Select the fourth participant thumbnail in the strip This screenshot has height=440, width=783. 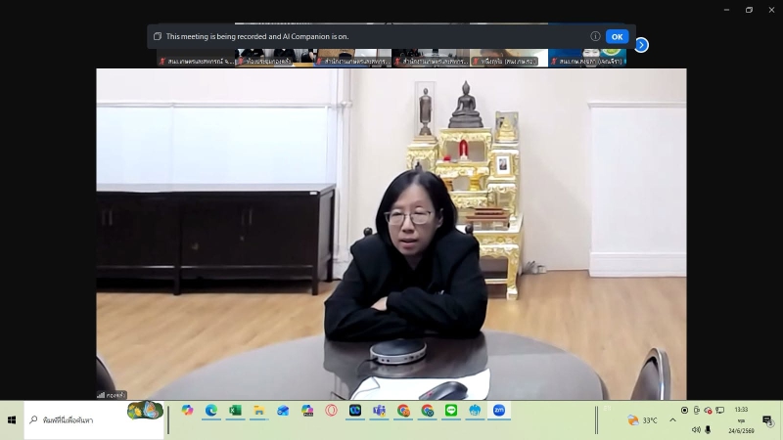(x=431, y=58)
